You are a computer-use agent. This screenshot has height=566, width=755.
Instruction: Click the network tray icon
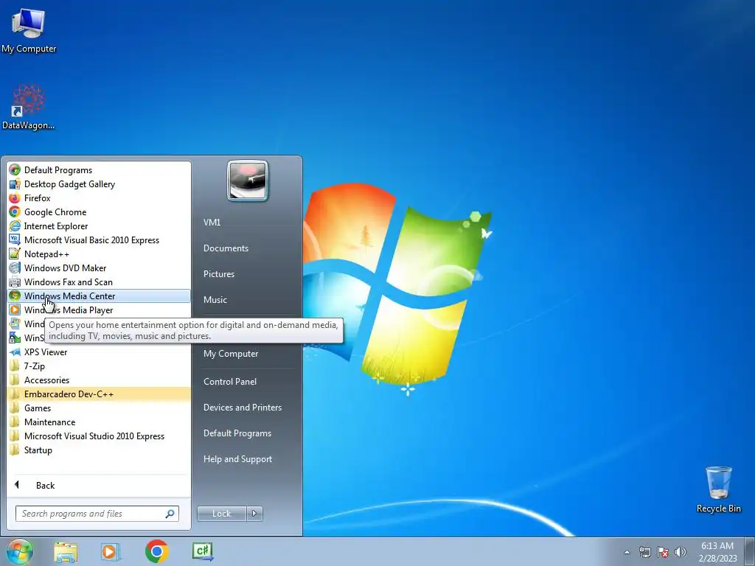pyautogui.click(x=644, y=552)
